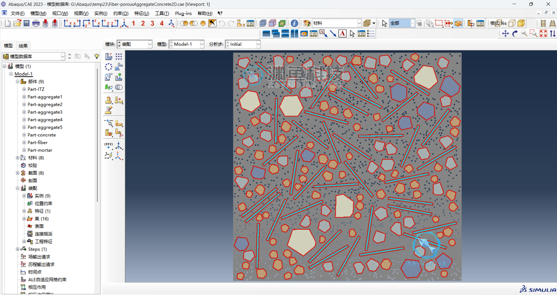Open the Plug-ins menu

(x=183, y=13)
